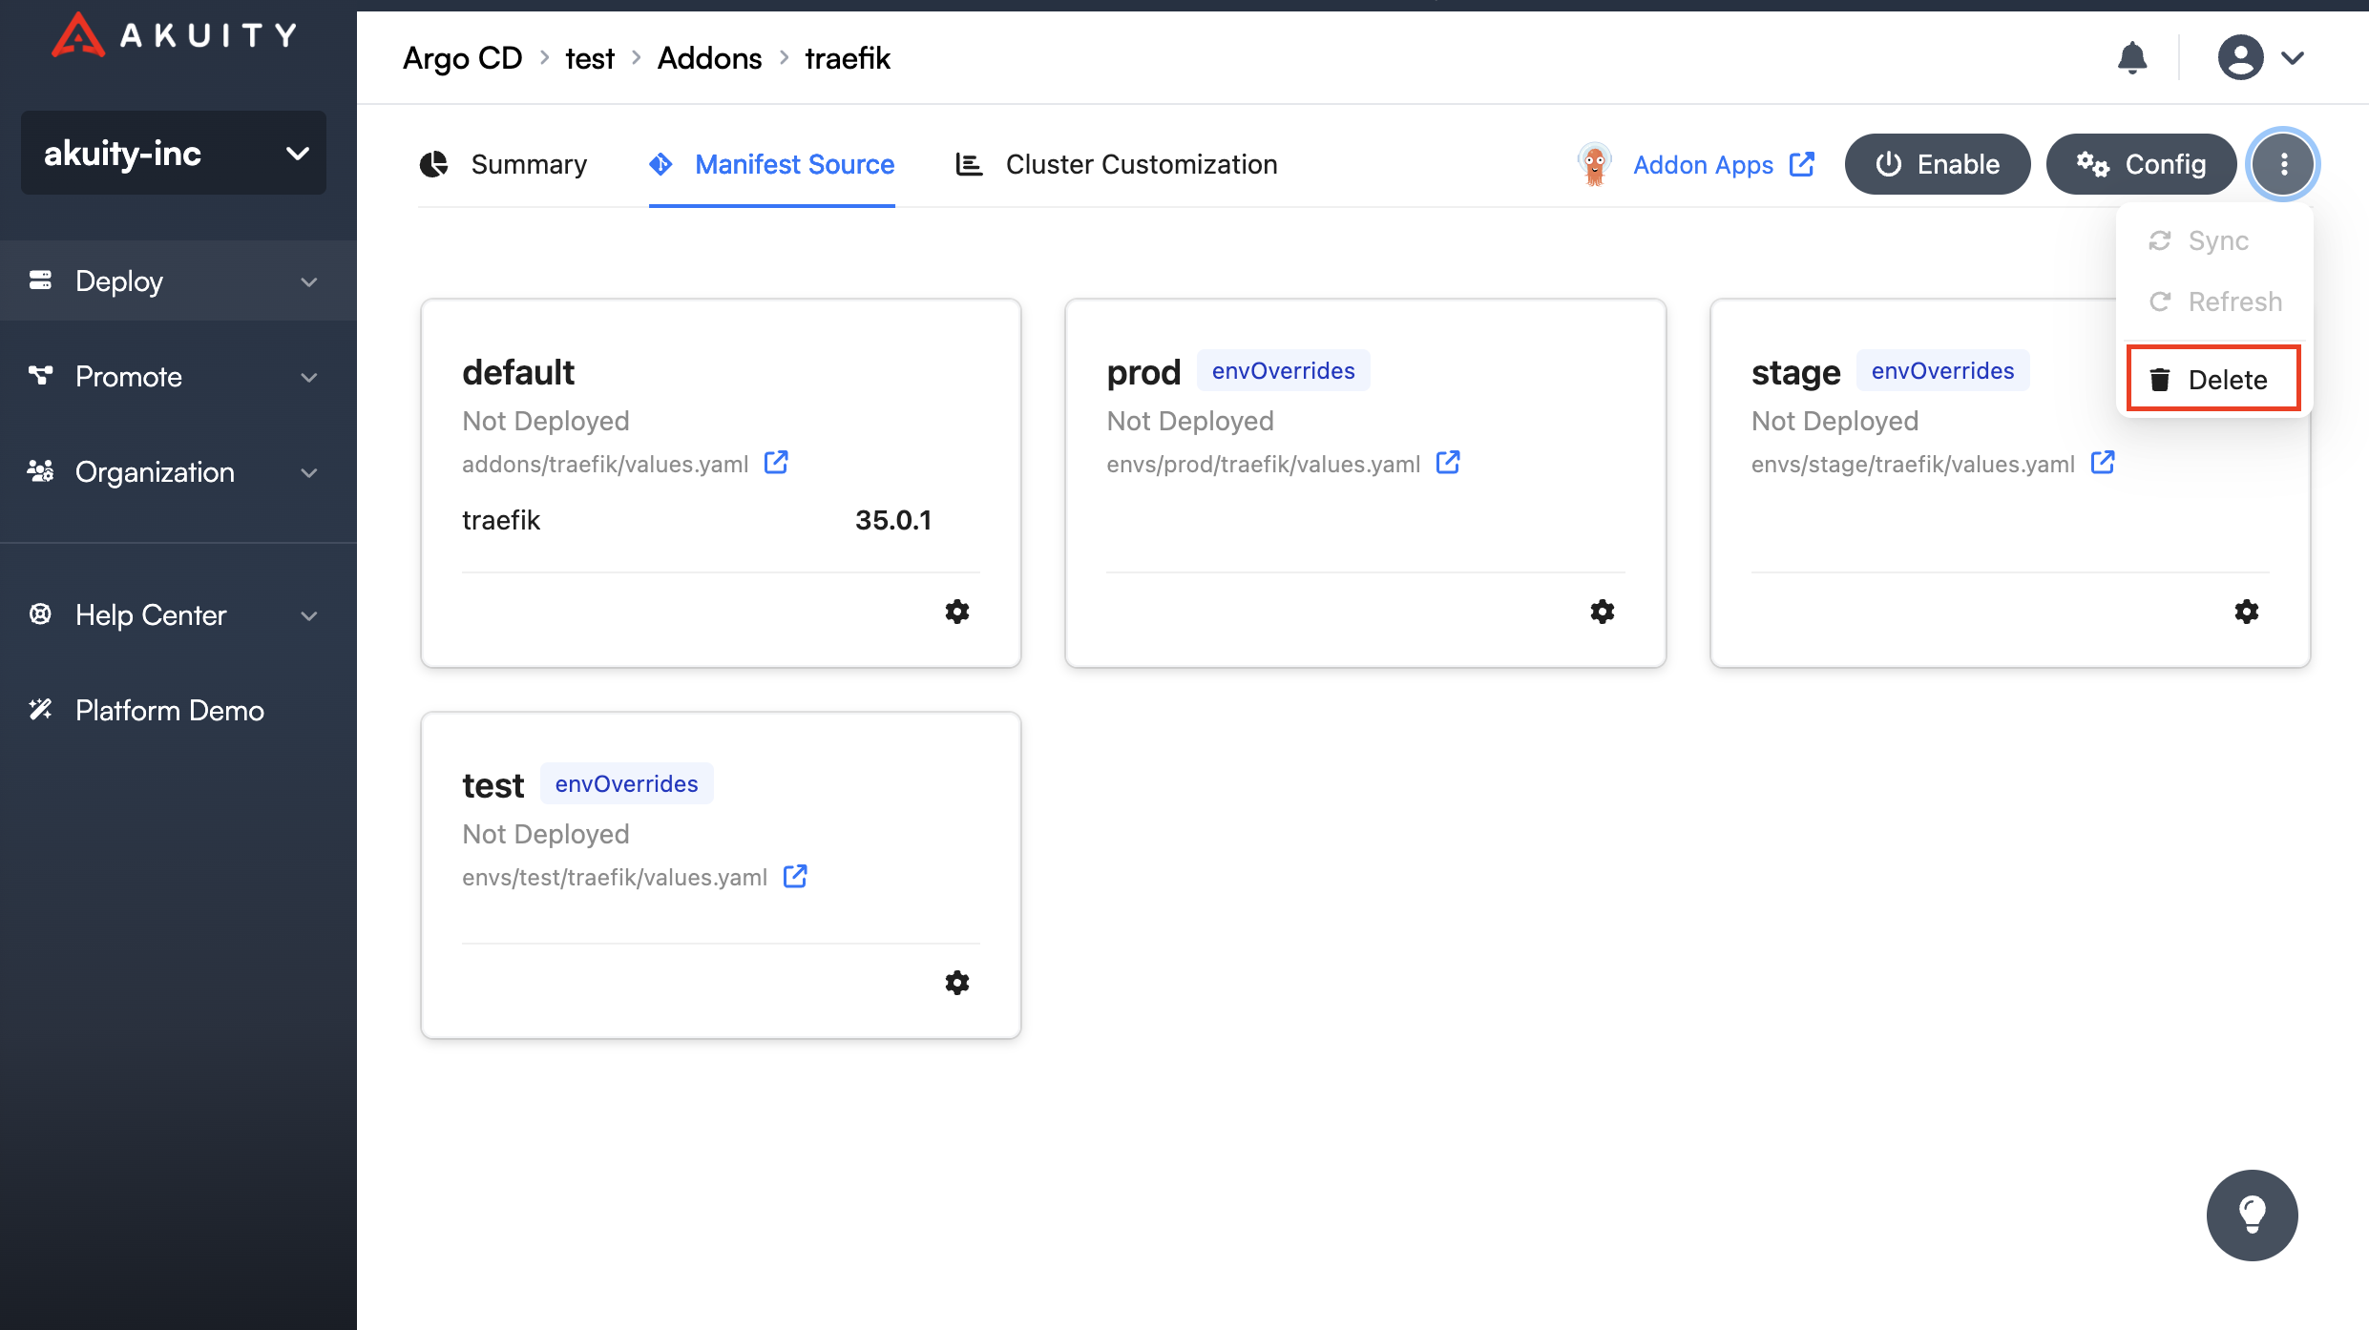This screenshot has height=1330, width=2369.
Task: Switch to the Summary tab
Action: coord(503,164)
